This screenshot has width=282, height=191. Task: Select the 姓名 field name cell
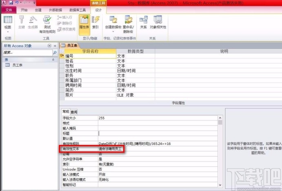tap(90, 61)
